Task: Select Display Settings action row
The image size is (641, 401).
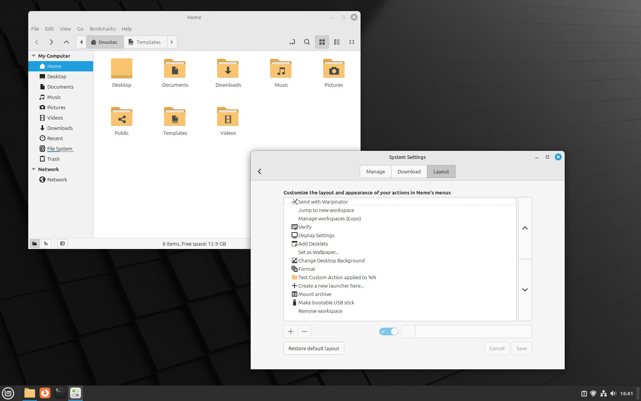Action: click(x=400, y=235)
